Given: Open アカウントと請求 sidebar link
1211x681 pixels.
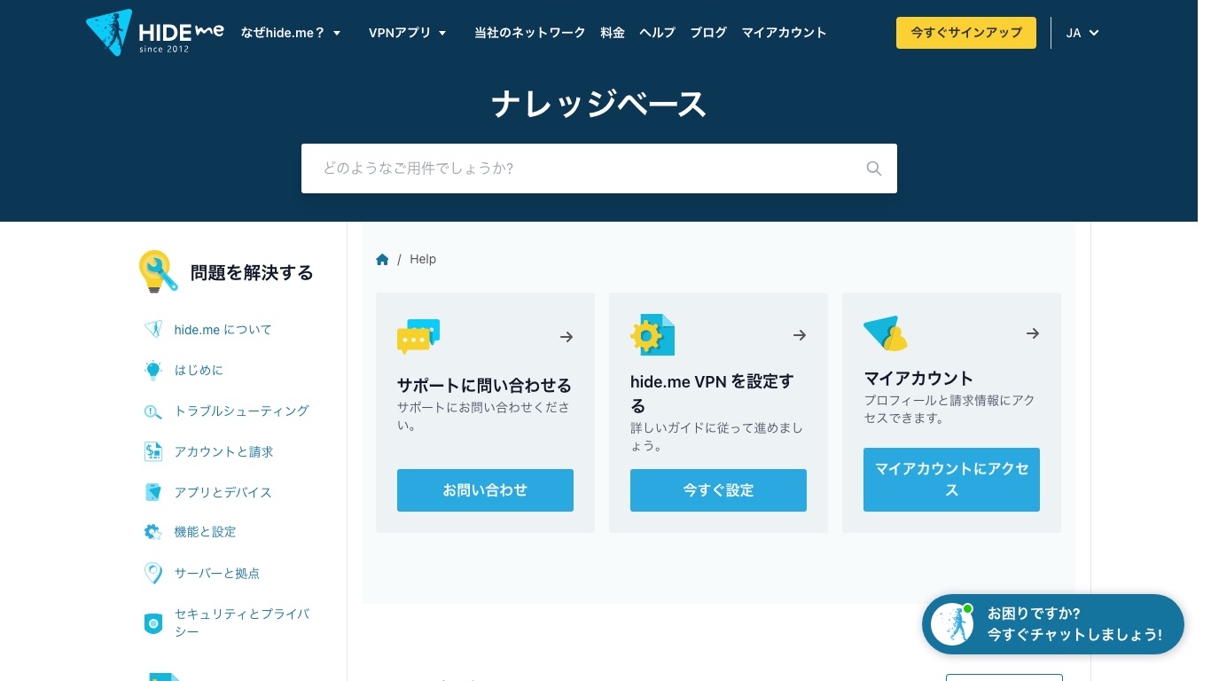Looking at the screenshot, I should [x=223, y=452].
